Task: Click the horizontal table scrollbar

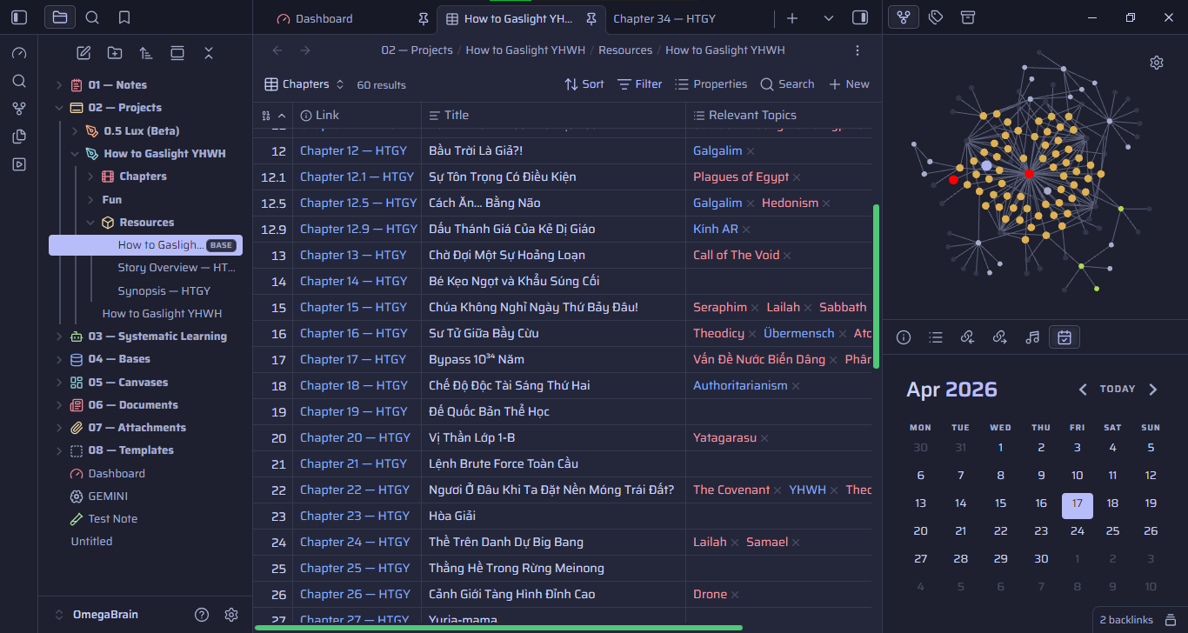Action: (x=498, y=627)
